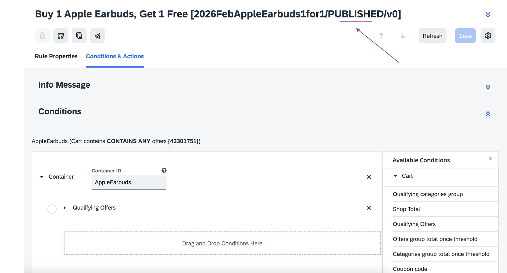The image size is (507, 273).
Task: Click the duplicate rule copy icon
Action: (79, 36)
